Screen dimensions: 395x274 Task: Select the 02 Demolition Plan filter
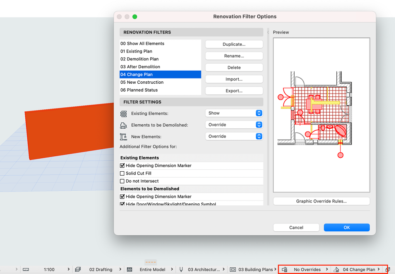(160, 59)
